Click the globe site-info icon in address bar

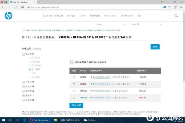point(28,7)
